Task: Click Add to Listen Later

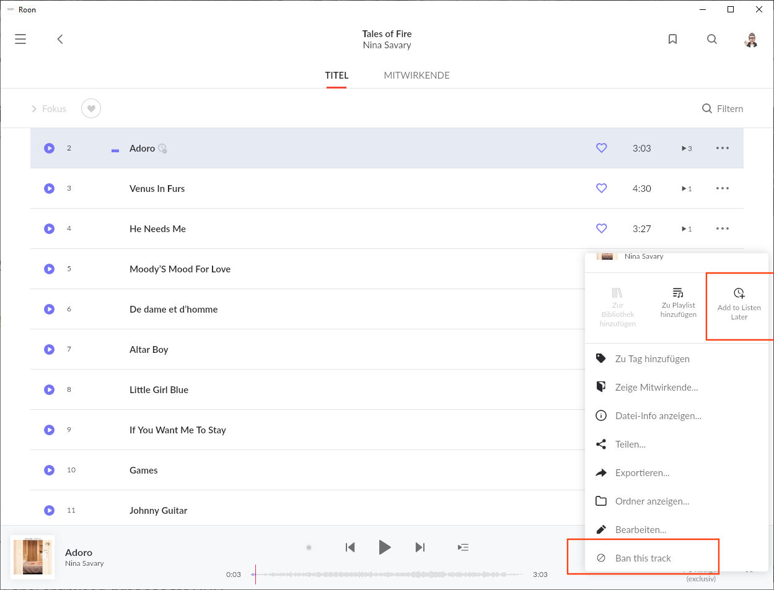Action: [x=739, y=304]
